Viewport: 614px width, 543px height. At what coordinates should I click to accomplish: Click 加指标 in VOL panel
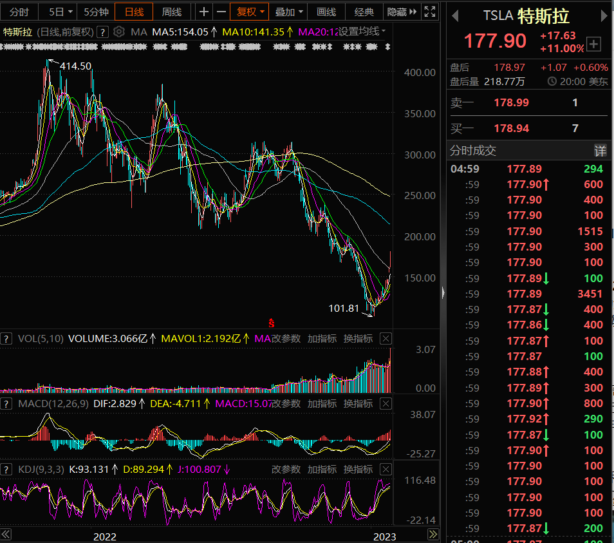click(x=322, y=339)
